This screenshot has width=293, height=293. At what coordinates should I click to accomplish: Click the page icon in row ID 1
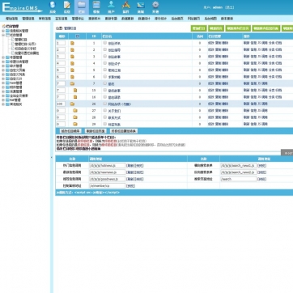tap(72, 43)
